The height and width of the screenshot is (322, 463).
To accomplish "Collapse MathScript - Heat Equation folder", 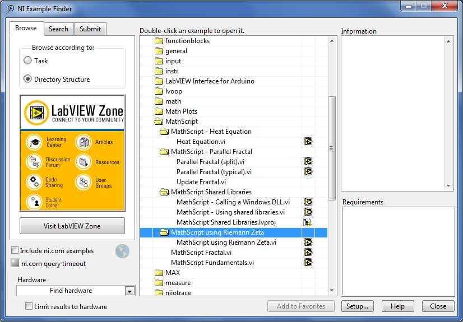I will (x=164, y=132).
